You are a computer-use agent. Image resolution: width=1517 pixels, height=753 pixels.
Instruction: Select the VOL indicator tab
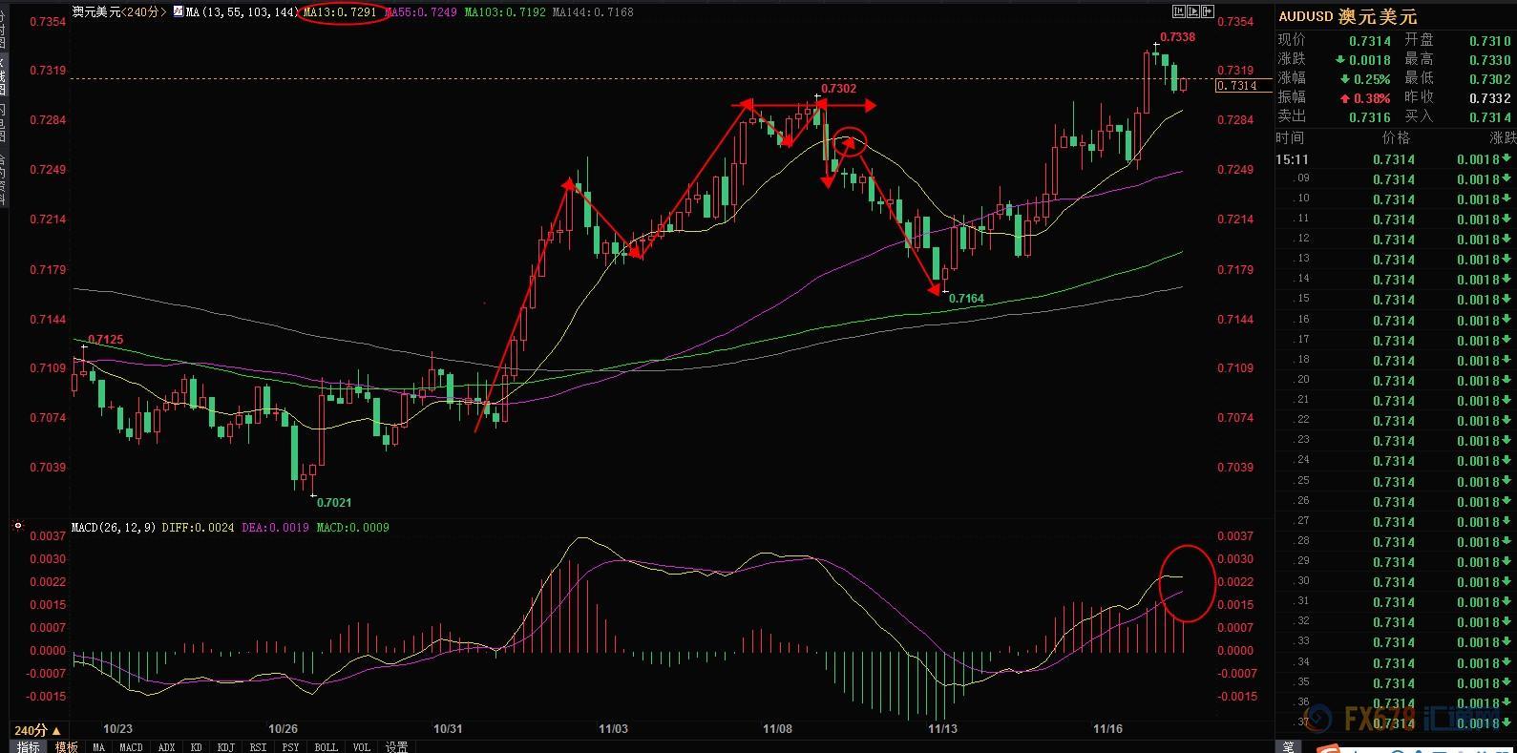point(361,746)
